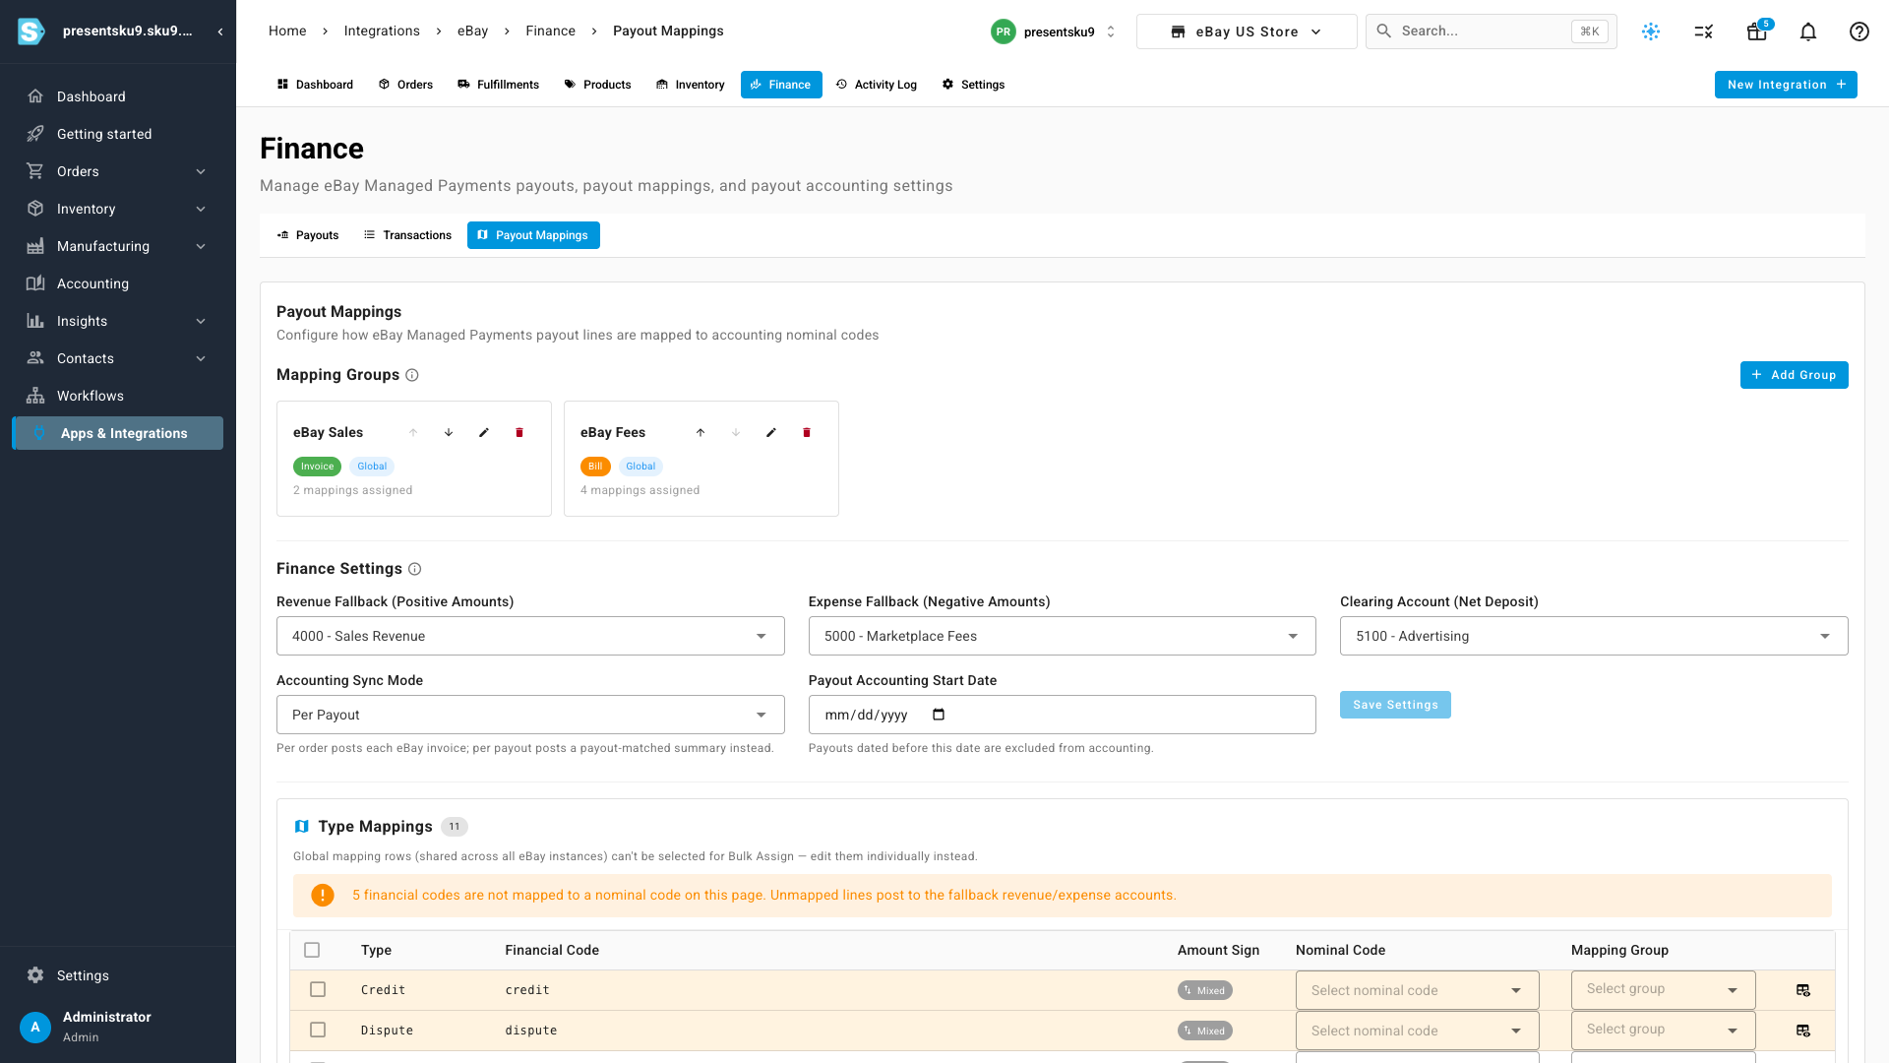Open the Fulfillments tab
Viewport: 1889px width, 1063px height.
(498, 85)
